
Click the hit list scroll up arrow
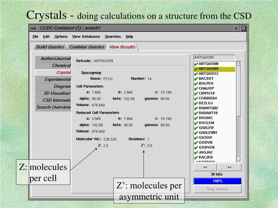(239, 64)
